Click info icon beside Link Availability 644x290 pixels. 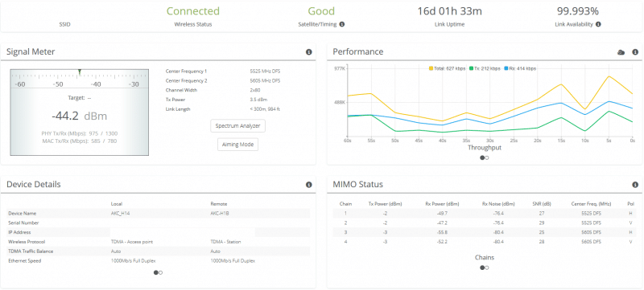pyautogui.click(x=598, y=24)
